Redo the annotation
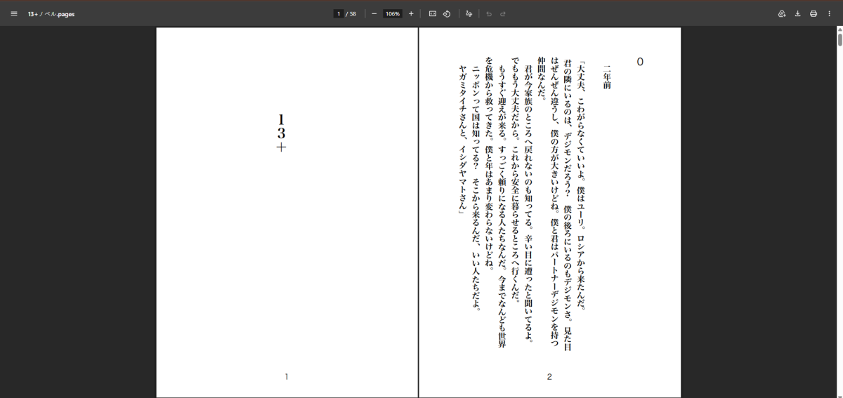The height and width of the screenshot is (398, 843). click(503, 13)
